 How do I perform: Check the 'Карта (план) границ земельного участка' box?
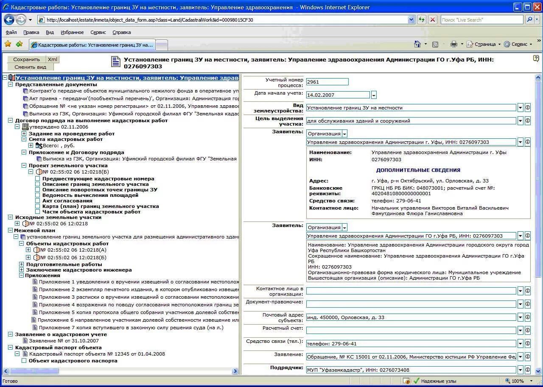click(x=38, y=206)
